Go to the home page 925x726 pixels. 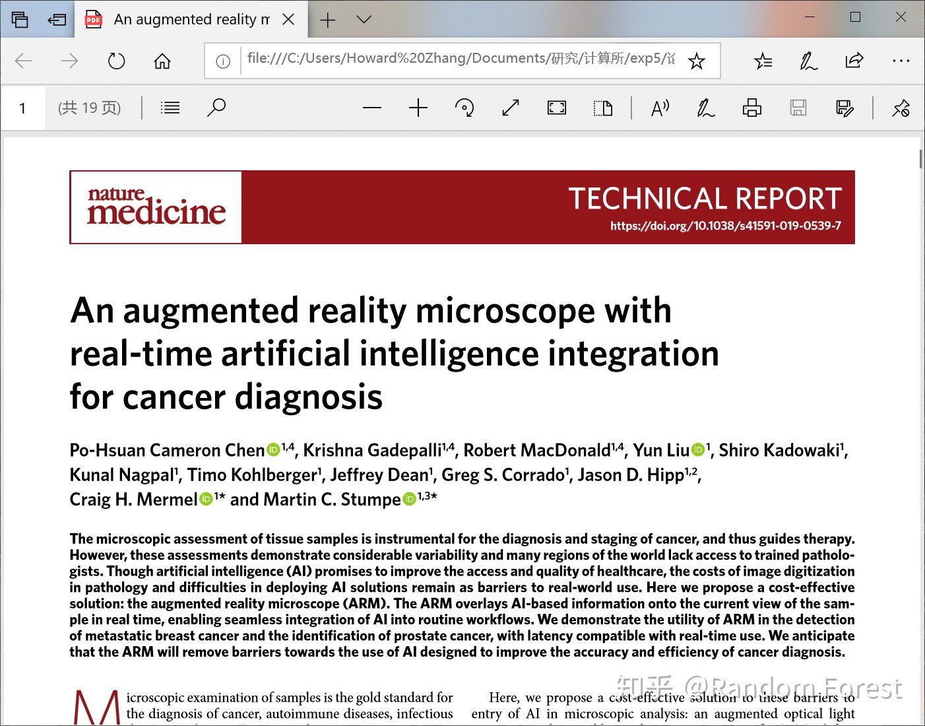coord(162,61)
